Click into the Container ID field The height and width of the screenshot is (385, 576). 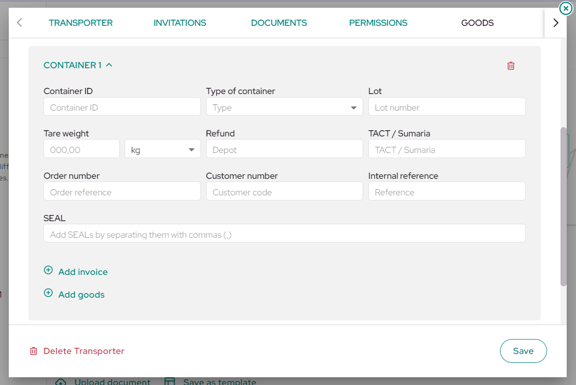tap(122, 107)
